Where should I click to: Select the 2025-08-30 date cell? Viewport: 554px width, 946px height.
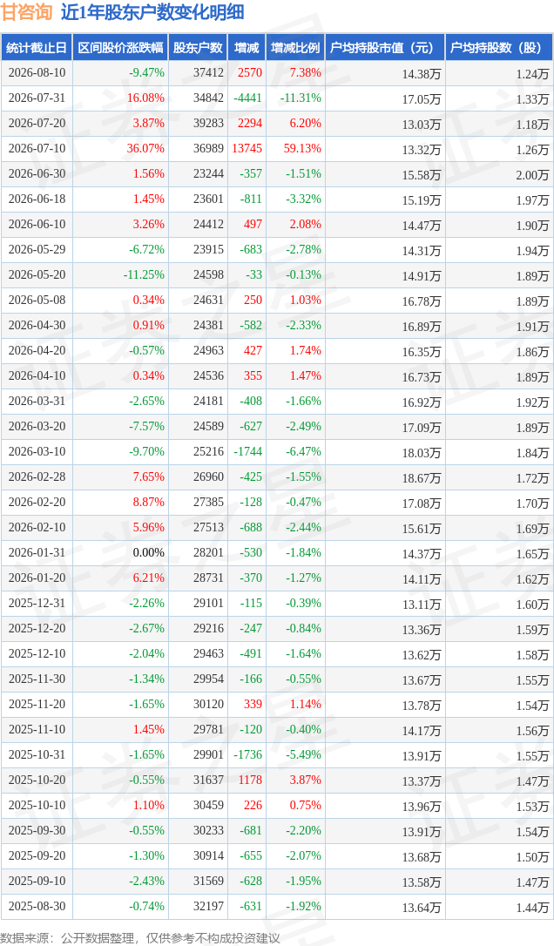coord(37,906)
